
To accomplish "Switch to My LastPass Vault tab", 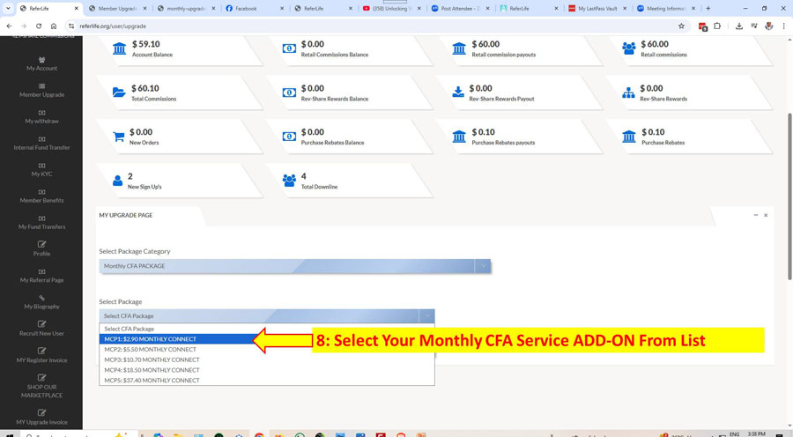I will (x=597, y=9).
